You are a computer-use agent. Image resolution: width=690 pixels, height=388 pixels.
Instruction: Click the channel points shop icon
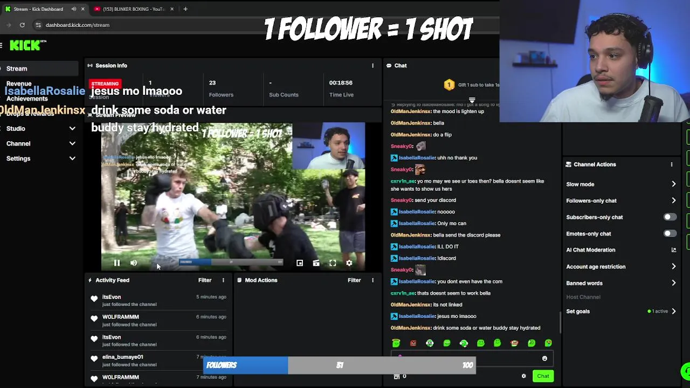(397, 376)
